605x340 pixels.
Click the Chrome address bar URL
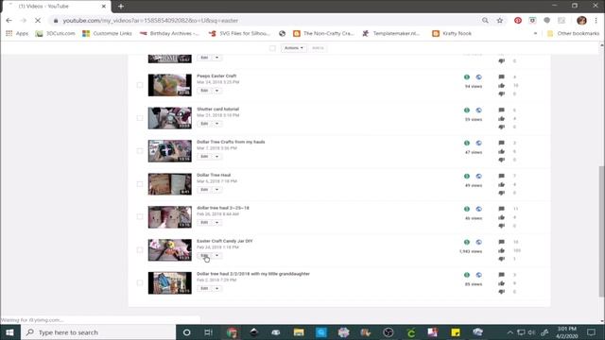coord(150,21)
